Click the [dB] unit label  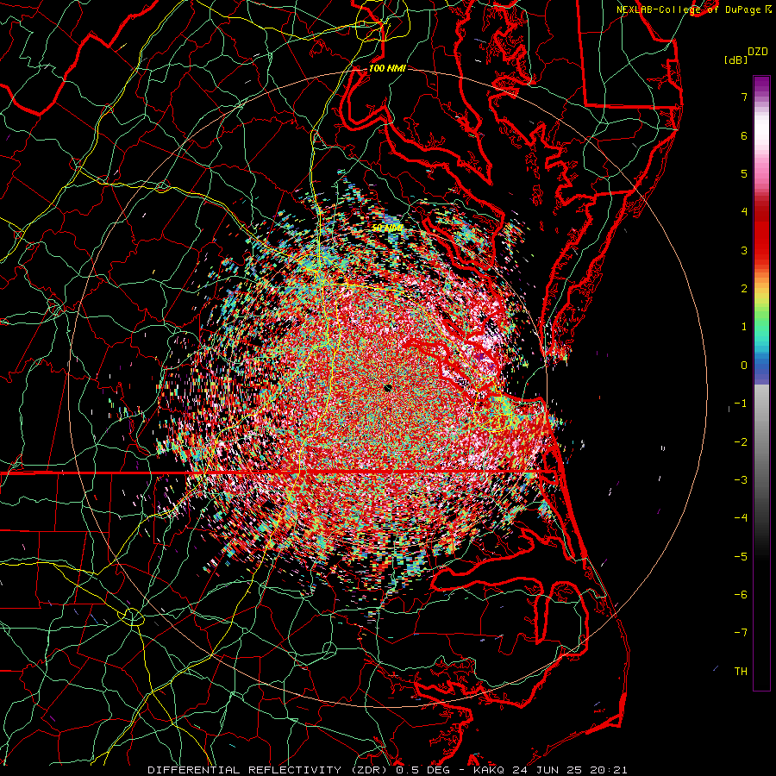[735, 59]
